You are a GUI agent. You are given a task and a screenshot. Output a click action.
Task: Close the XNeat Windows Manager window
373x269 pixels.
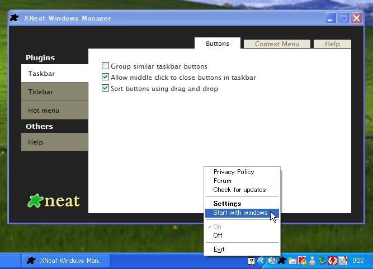click(x=356, y=18)
